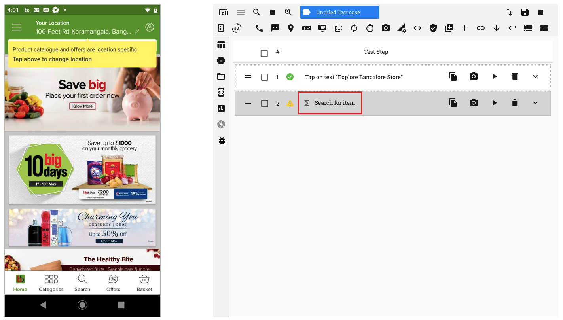
Task: Expand the chevron on Search for item row
Action: [535, 103]
